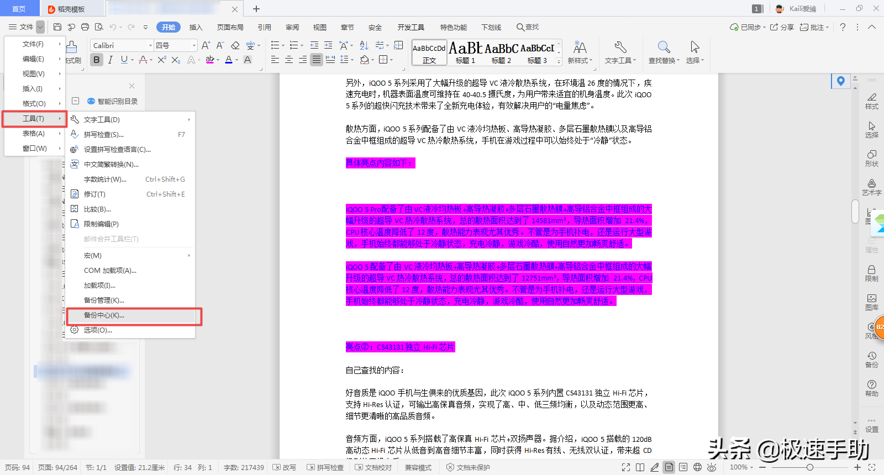Screen dimensions: 884x475
Task: Click the redo icon
Action: tap(131, 27)
